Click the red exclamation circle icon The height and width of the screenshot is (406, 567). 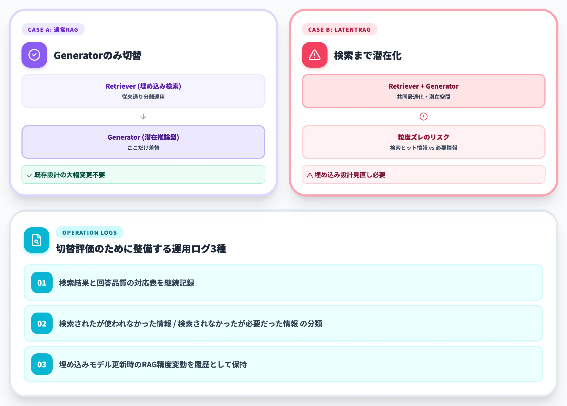coord(424,117)
